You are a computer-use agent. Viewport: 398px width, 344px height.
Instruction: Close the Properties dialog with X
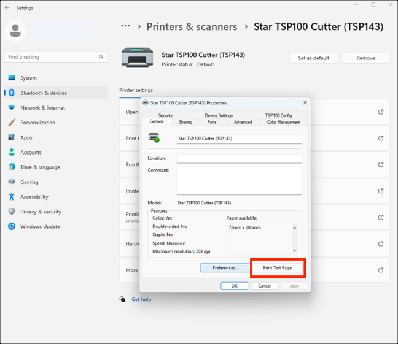point(305,102)
